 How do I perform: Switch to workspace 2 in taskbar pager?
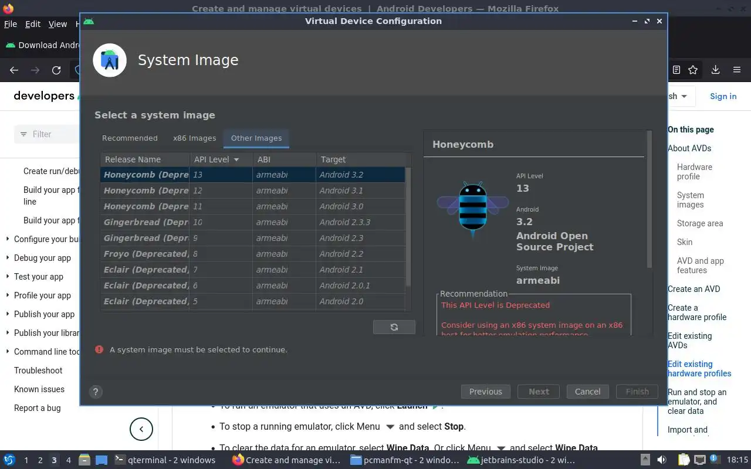40,460
